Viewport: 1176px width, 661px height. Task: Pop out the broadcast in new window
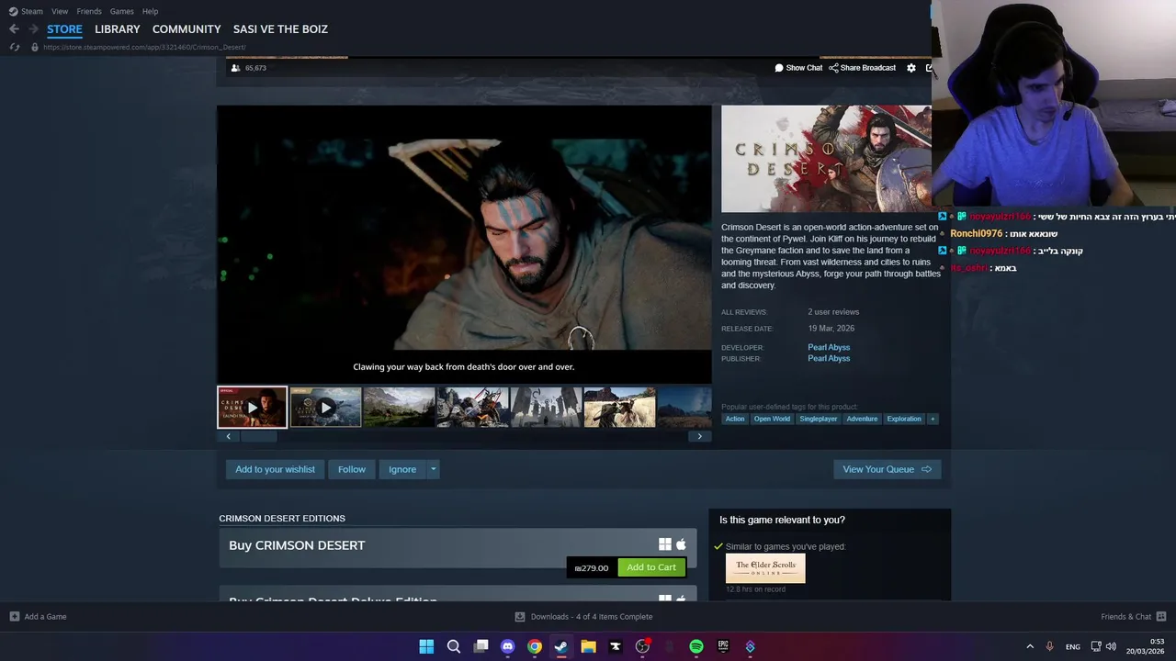[x=929, y=68]
